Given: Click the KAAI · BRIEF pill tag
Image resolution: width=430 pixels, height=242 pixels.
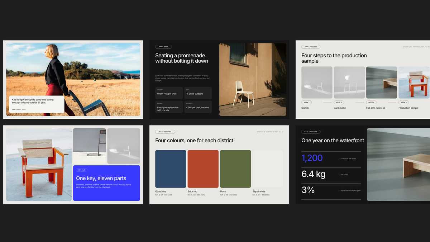Looking at the screenshot, I should click(x=163, y=47).
